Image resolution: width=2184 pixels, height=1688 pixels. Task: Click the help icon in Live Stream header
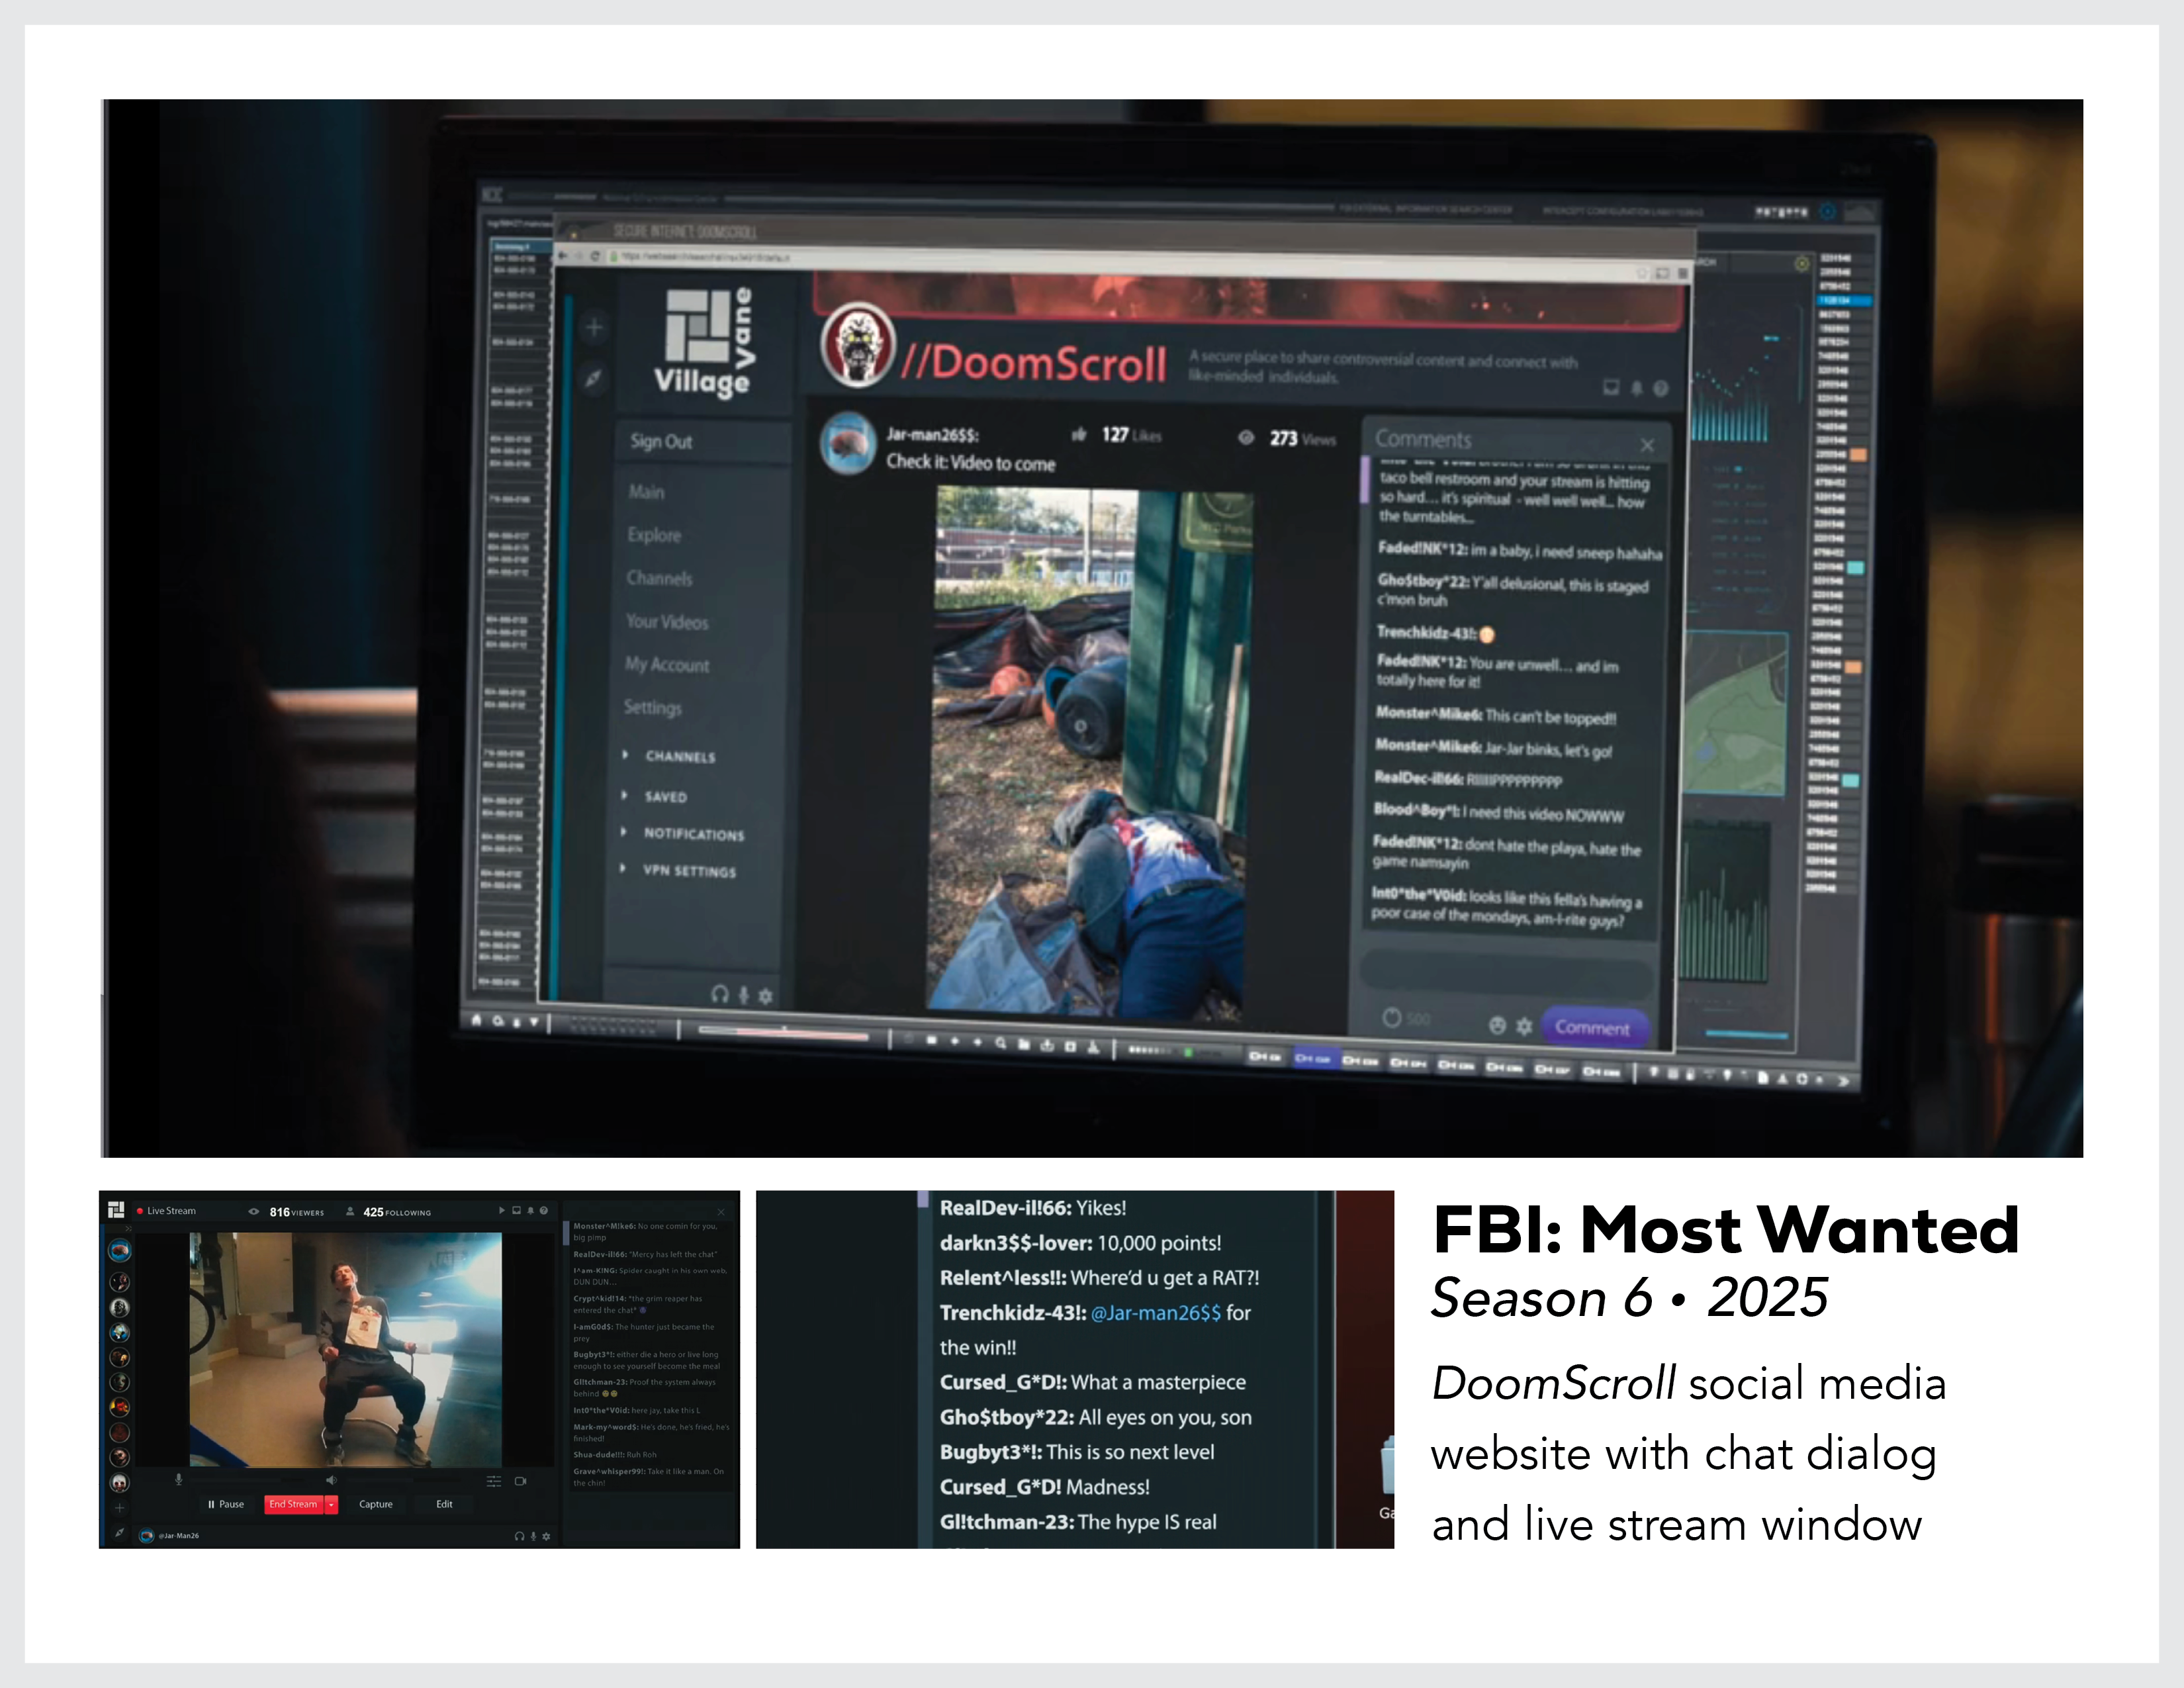pos(544,1211)
